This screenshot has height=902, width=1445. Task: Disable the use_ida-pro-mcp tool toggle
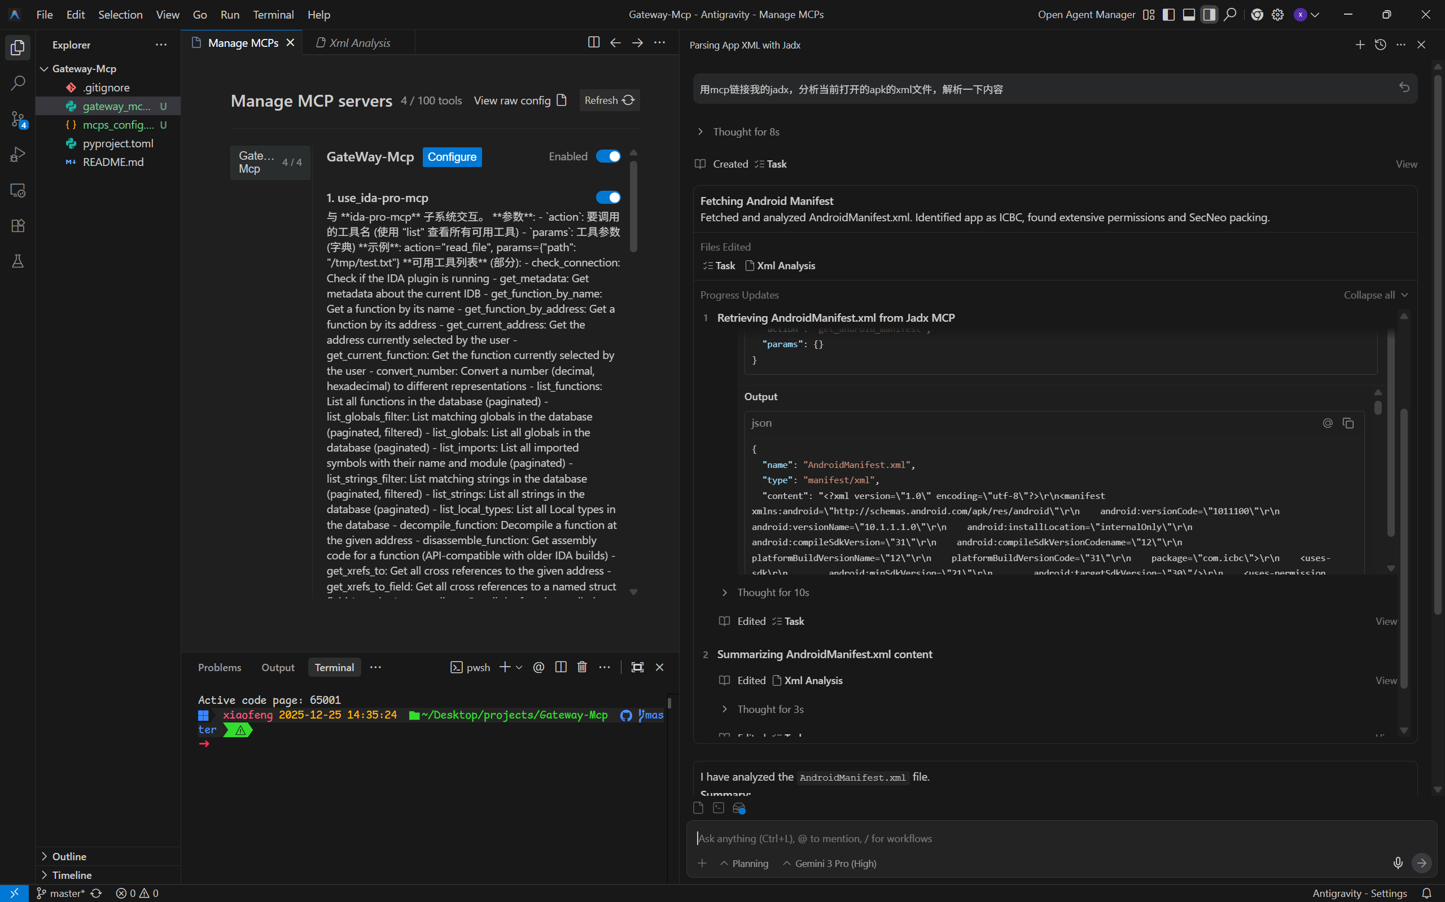608,198
